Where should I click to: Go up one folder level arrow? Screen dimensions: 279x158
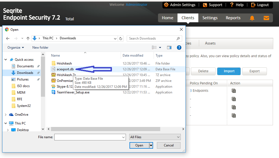(x=28, y=38)
